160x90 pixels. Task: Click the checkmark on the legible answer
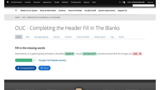pos(72,53)
